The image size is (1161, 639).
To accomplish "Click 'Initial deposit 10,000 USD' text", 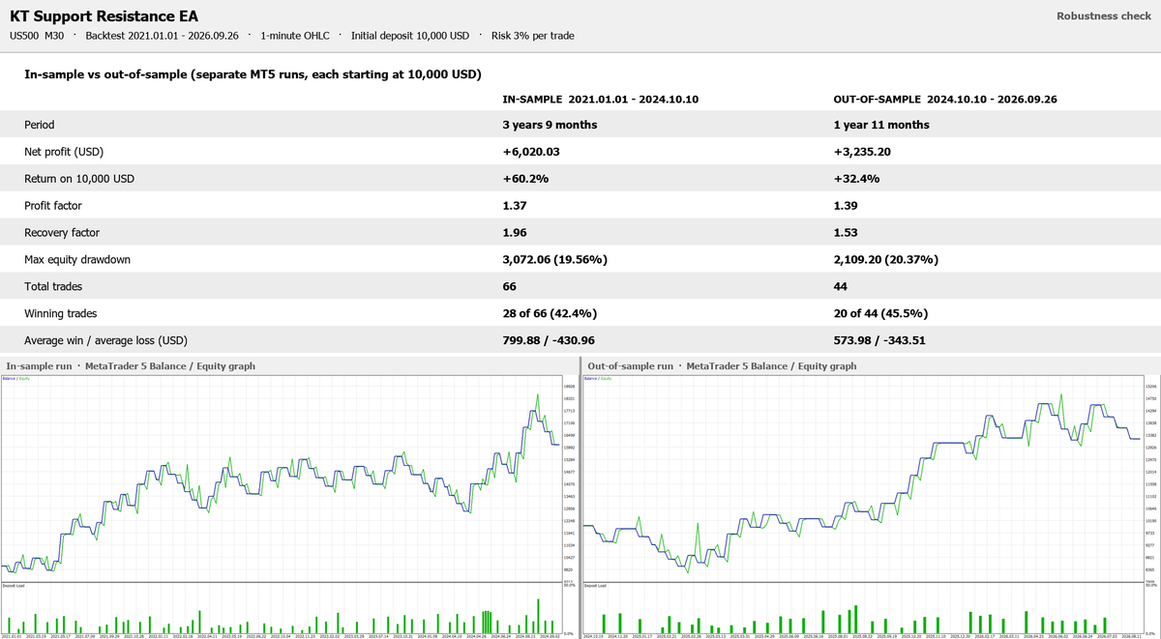I will tap(410, 36).
